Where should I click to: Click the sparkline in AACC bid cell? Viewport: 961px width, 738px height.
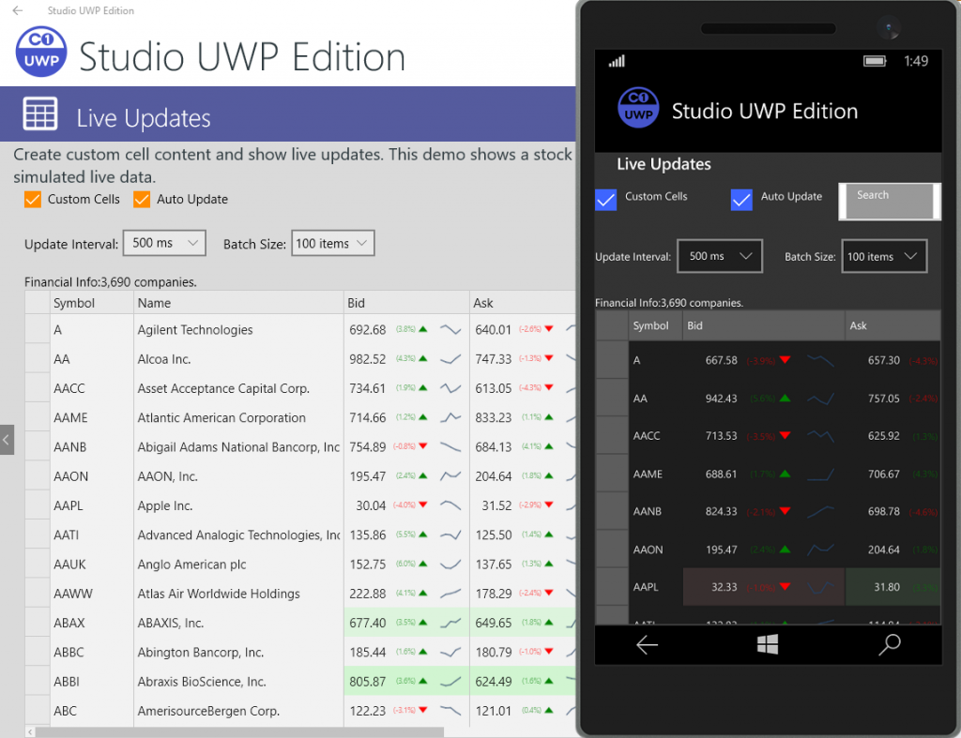click(x=450, y=387)
